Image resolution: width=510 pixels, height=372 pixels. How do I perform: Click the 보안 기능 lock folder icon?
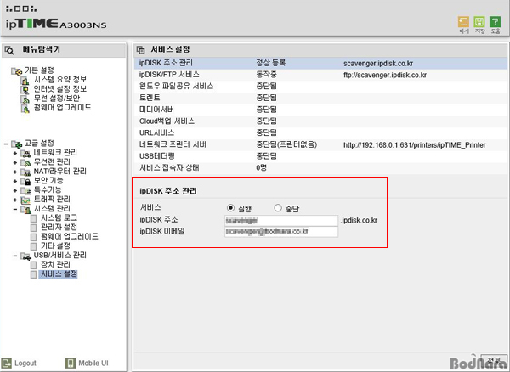click(25, 181)
